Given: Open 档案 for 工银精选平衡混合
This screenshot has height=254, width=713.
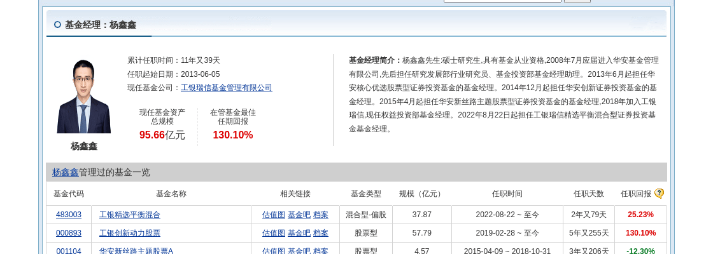Looking at the screenshot, I should coord(321,215).
